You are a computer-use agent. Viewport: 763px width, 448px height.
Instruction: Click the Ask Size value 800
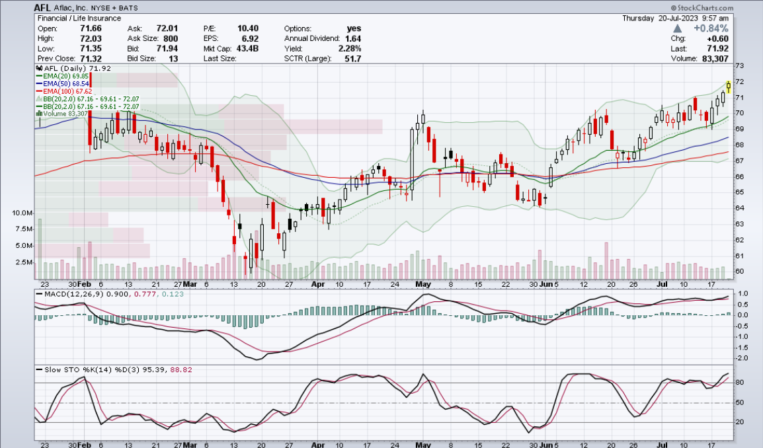coord(171,38)
